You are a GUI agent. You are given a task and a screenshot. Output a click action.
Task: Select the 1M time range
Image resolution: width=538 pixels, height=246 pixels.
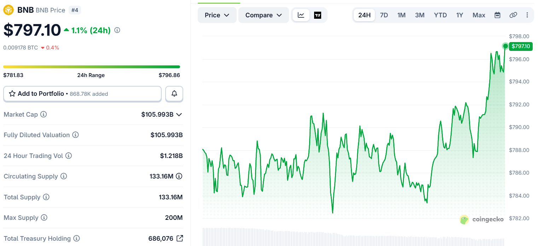pos(401,15)
